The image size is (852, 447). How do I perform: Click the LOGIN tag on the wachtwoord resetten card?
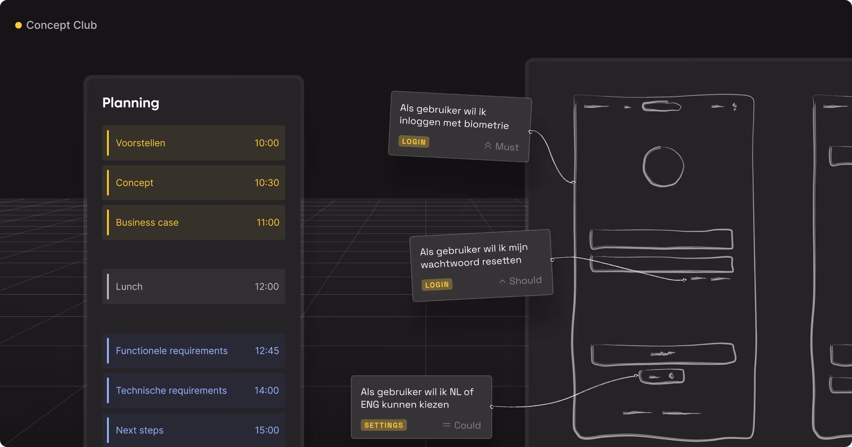point(436,284)
